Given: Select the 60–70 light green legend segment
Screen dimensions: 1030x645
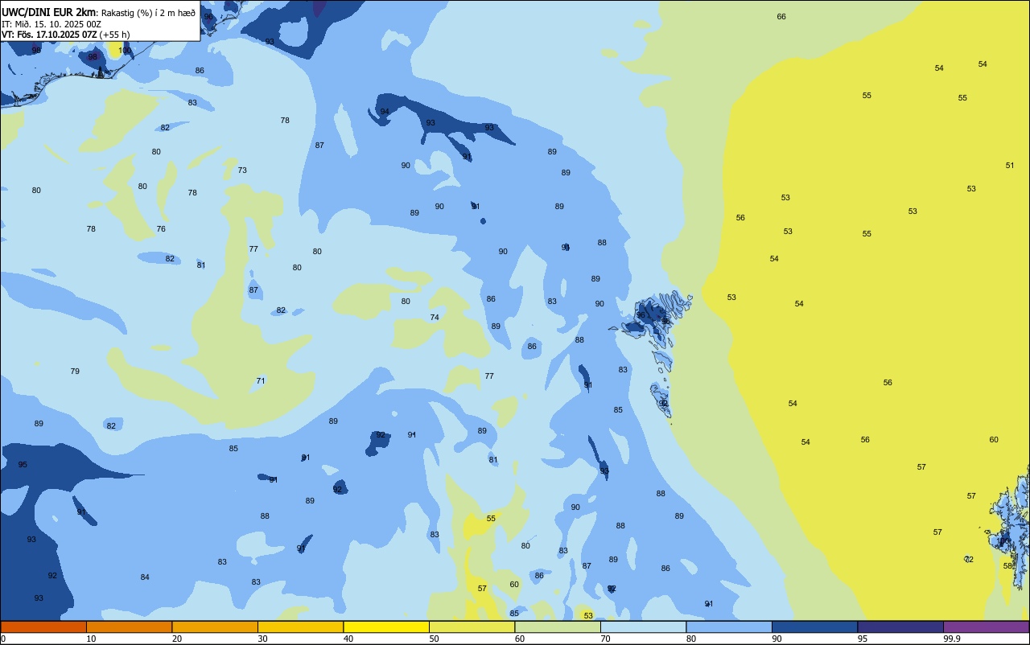Looking at the screenshot, I should click(x=558, y=627).
